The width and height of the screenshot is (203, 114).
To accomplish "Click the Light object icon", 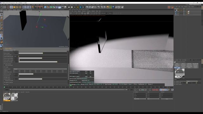I will [x=65, y=7].
